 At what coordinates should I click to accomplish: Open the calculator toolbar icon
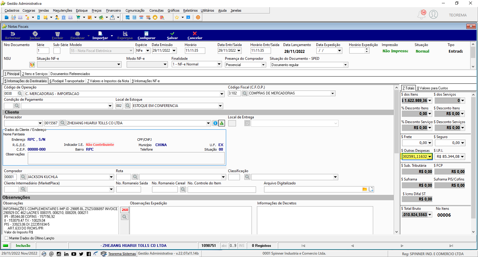[x=134, y=17]
